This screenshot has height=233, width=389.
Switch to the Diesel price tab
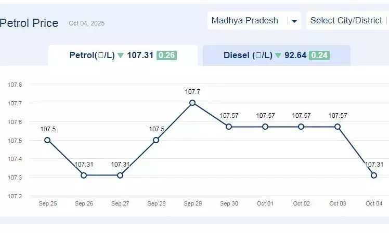tap(276, 56)
